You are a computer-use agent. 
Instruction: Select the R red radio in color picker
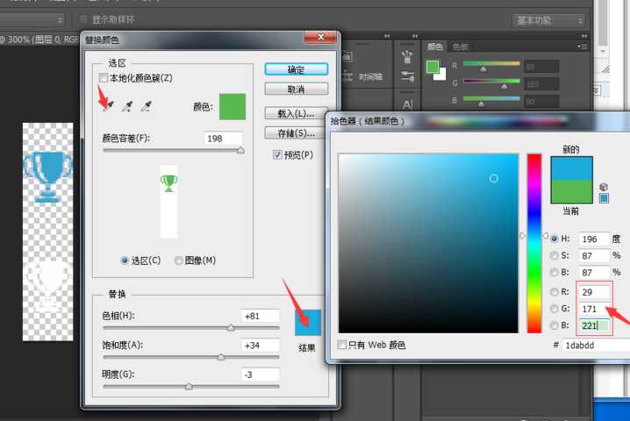(x=555, y=292)
